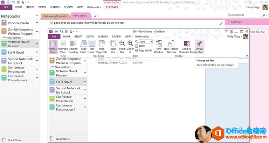The width and height of the screenshot is (269, 143).
Task: Open a New Window
Action: click(159, 47)
